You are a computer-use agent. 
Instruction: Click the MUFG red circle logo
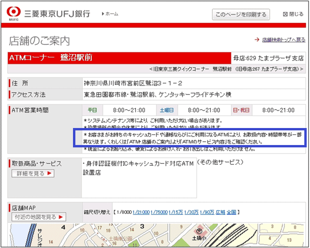click(14, 11)
